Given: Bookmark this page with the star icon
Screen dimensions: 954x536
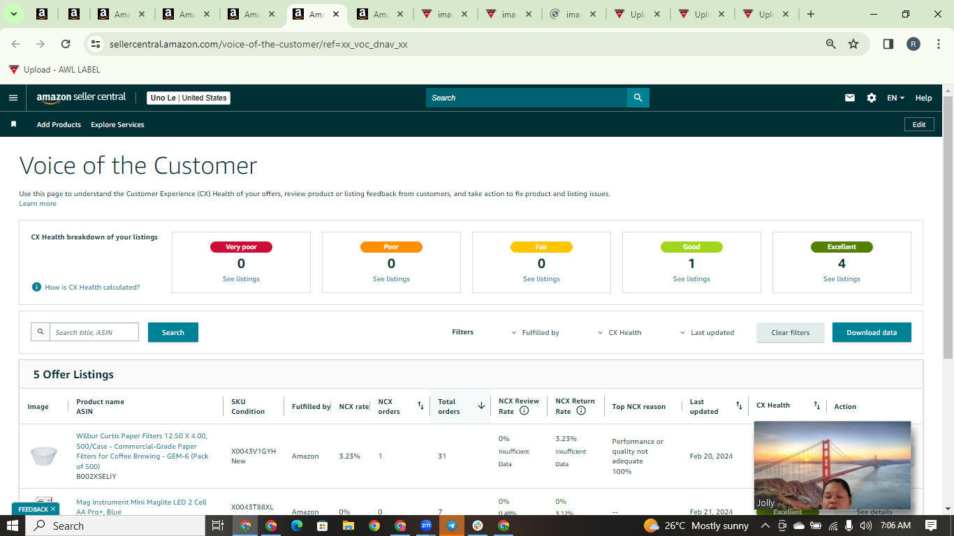Looking at the screenshot, I should pos(853,44).
